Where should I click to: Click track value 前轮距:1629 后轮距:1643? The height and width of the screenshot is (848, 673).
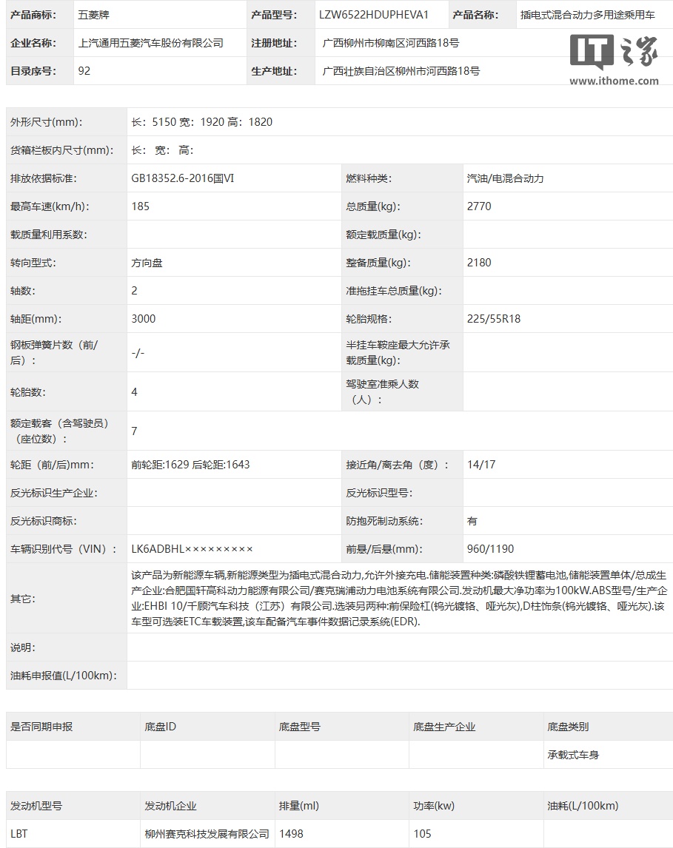pyautogui.click(x=190, y=465)
